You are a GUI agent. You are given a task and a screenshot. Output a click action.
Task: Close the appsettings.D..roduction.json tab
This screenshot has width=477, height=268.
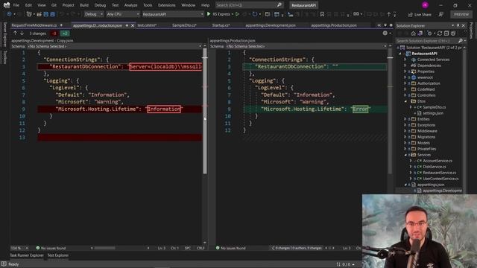133,25
